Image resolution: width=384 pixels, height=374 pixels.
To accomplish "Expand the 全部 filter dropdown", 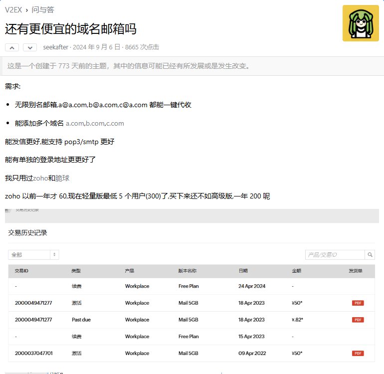I will point(33,255).
